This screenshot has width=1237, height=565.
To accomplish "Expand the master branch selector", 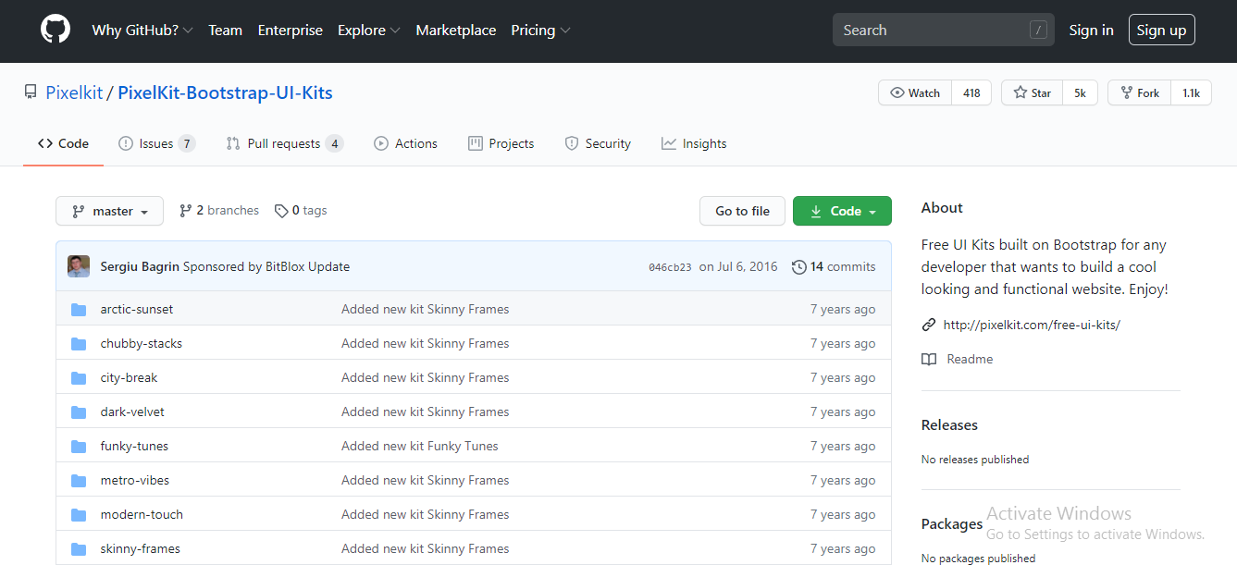I will (x=108, y=211).
